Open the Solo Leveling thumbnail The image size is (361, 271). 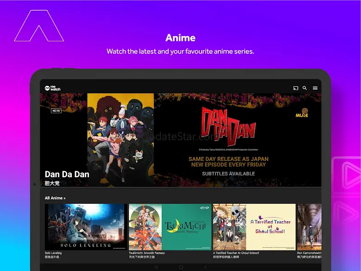point(86,227)
